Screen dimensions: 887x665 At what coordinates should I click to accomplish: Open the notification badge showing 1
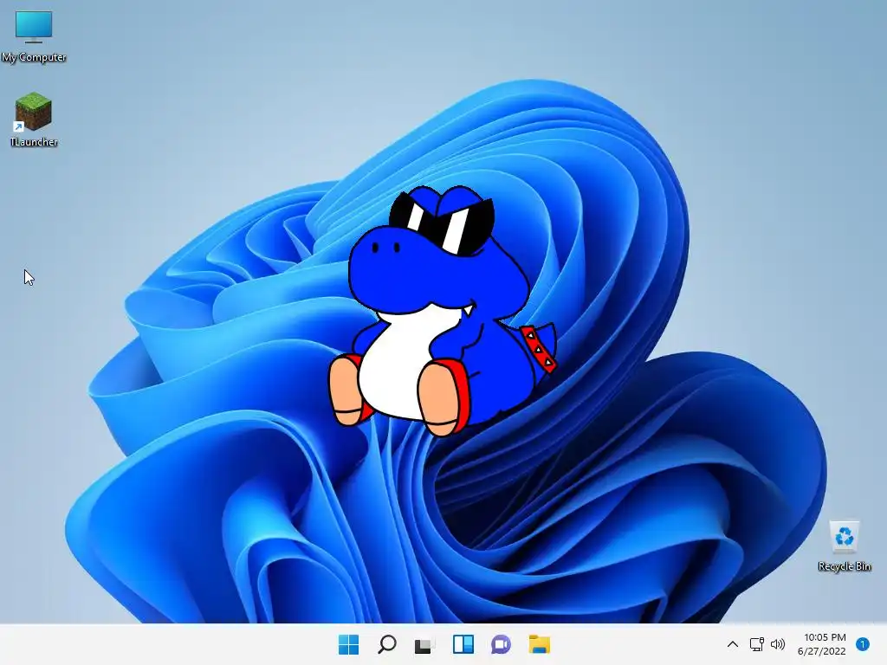click(863, 644)
